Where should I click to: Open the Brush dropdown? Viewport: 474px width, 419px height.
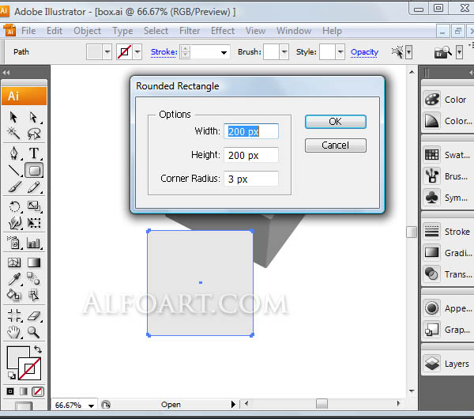pos(284,52)
